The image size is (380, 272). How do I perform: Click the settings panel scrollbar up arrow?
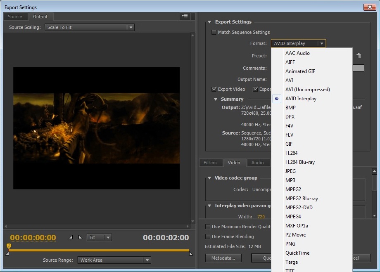click(x=375, y=171)
